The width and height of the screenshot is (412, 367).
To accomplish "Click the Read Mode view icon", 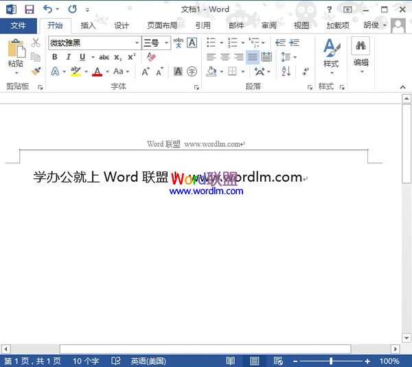I will (x=231, y=361).
